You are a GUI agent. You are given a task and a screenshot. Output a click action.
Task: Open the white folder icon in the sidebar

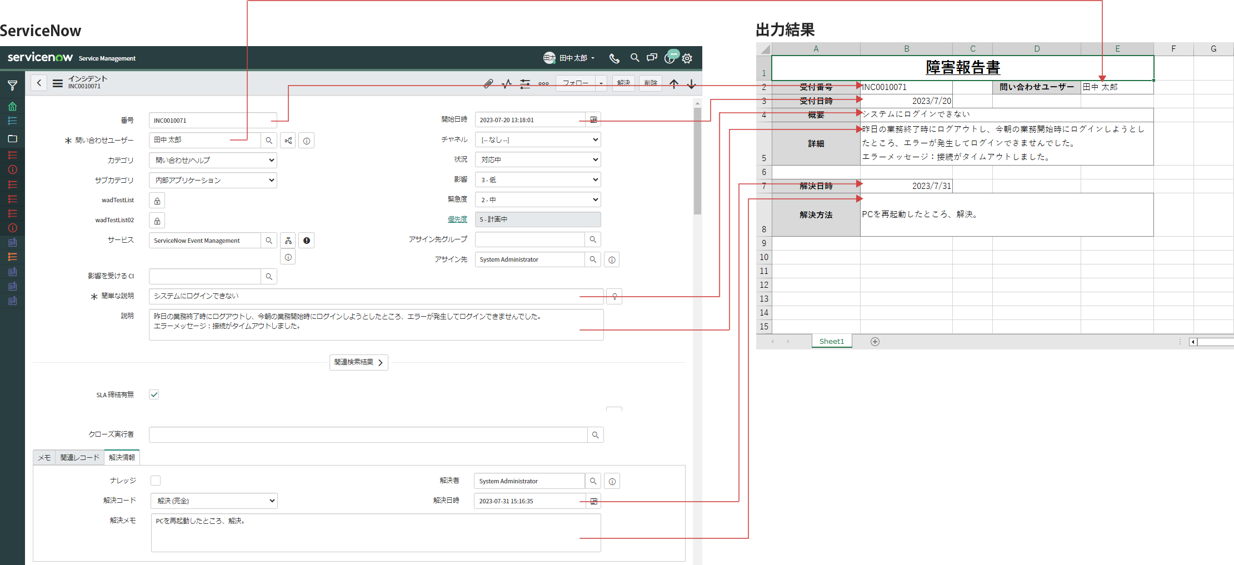[x=12, y=139]
